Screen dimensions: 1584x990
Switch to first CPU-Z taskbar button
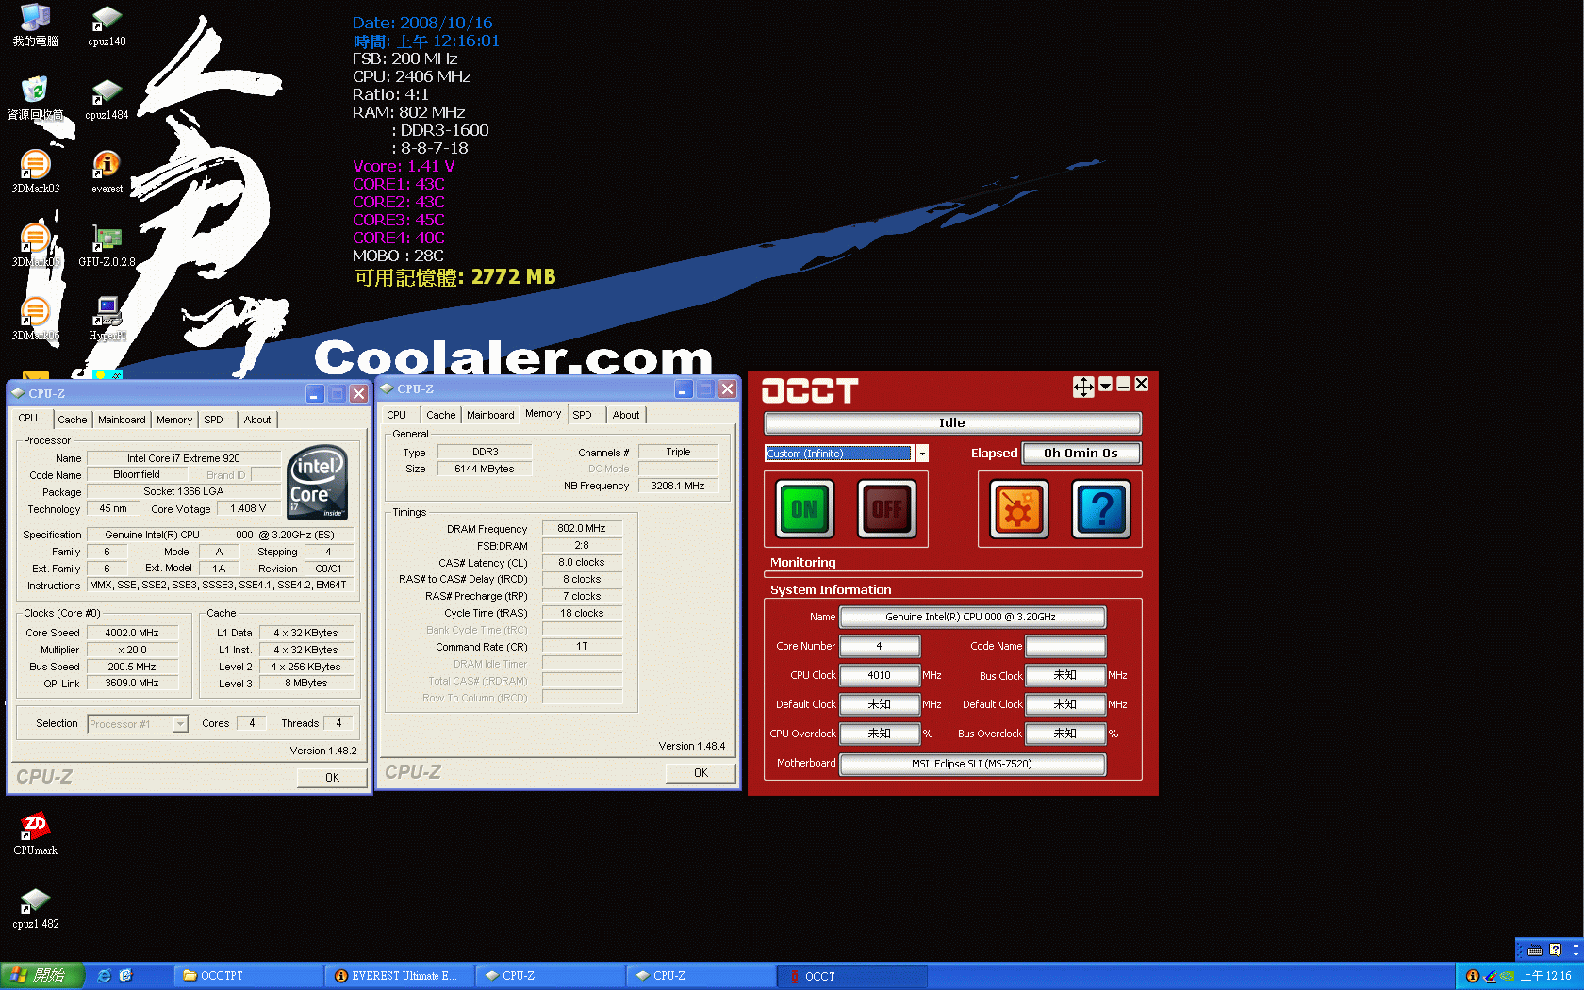click(549, 976)
